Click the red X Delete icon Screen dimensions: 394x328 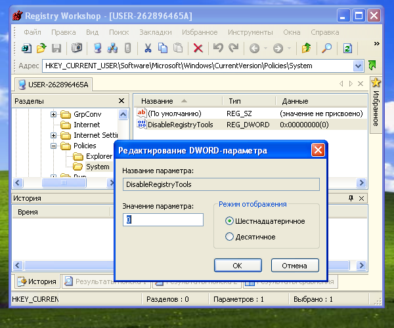pyautogui.click(x=198, y=48)
